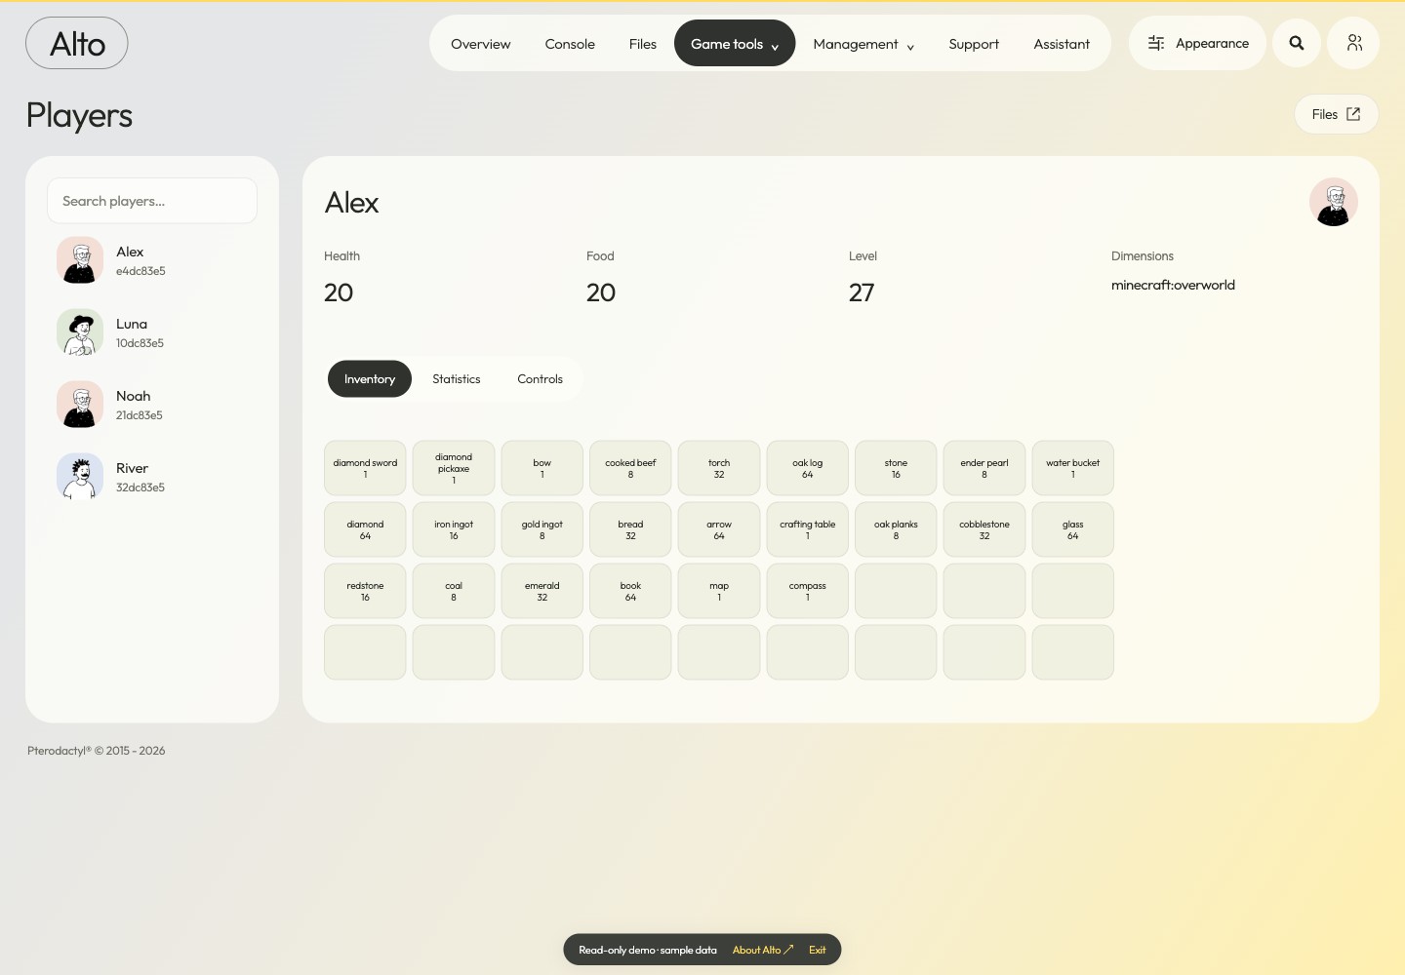1405x975 pixels.
Task: Select the cobblestone inventory slot
Action: pyautogui.click(x=984, y=529)
